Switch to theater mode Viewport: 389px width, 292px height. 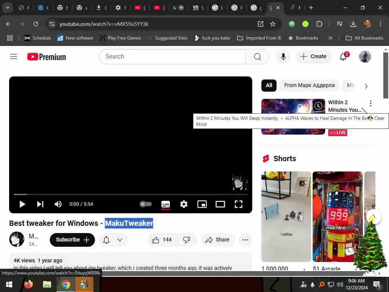(x=220, y=204)
